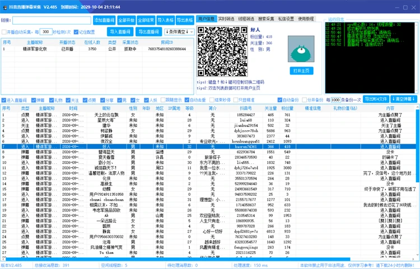This screenshot has height=269, width=420.
Task: Click 导入表格 button
Action: coord(166,20)
